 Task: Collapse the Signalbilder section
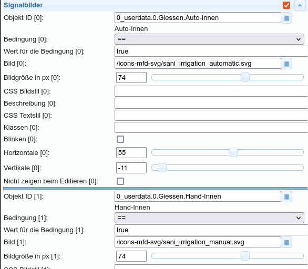pyautogui.click(x=300, y=5)
